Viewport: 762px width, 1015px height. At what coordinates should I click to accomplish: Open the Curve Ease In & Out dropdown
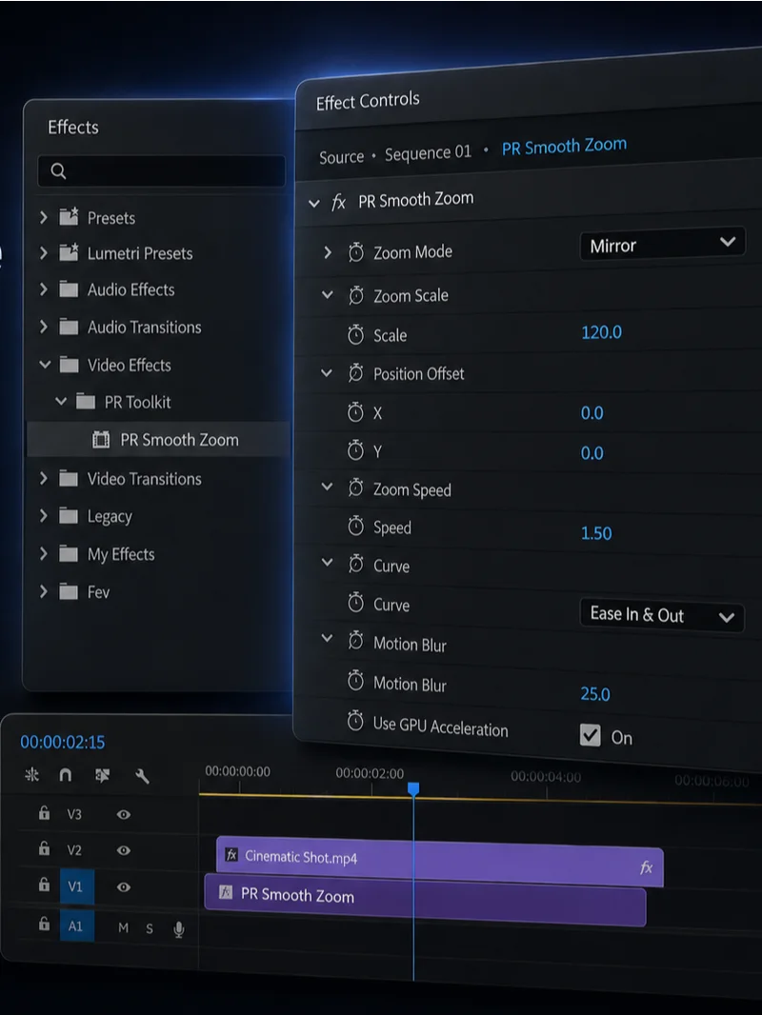click(x=662, y=615)
